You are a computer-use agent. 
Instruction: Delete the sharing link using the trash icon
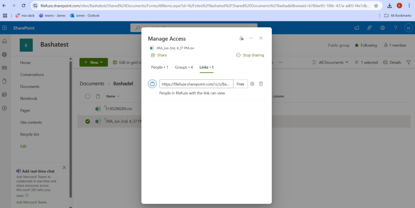(x=261, y=84)
